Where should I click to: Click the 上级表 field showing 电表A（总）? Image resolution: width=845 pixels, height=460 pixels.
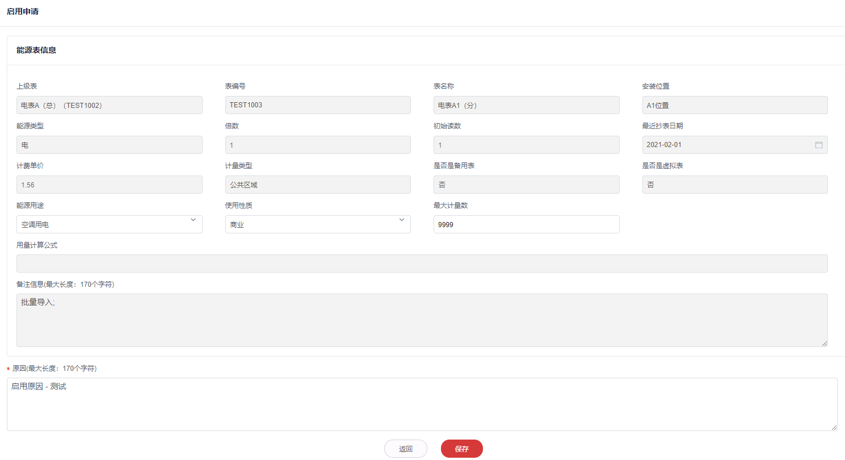pos(110,105)
